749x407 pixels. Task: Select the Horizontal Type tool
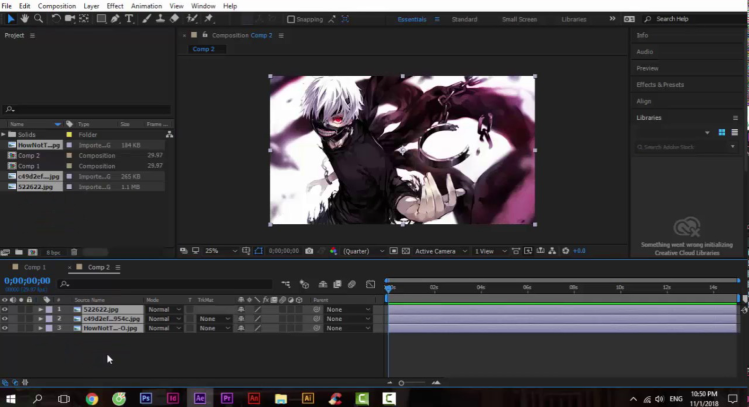click(x=129, y=19)
